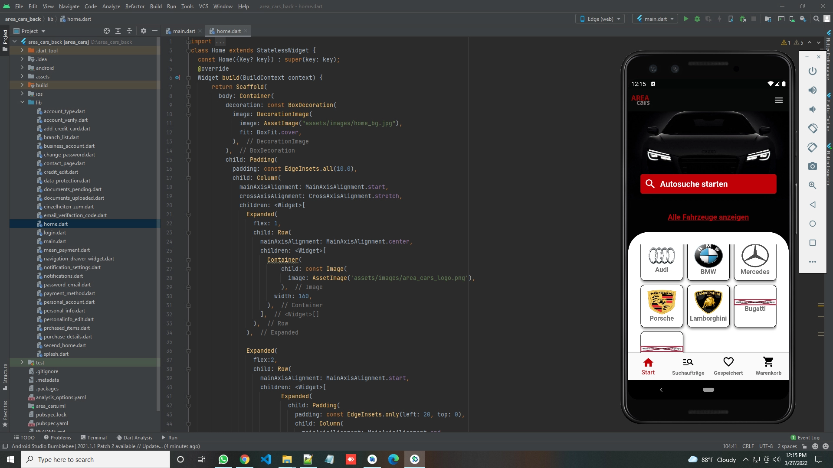Select the Lamborghini brand card
Viewport: 833px width, 468px height.
(708, 306)
